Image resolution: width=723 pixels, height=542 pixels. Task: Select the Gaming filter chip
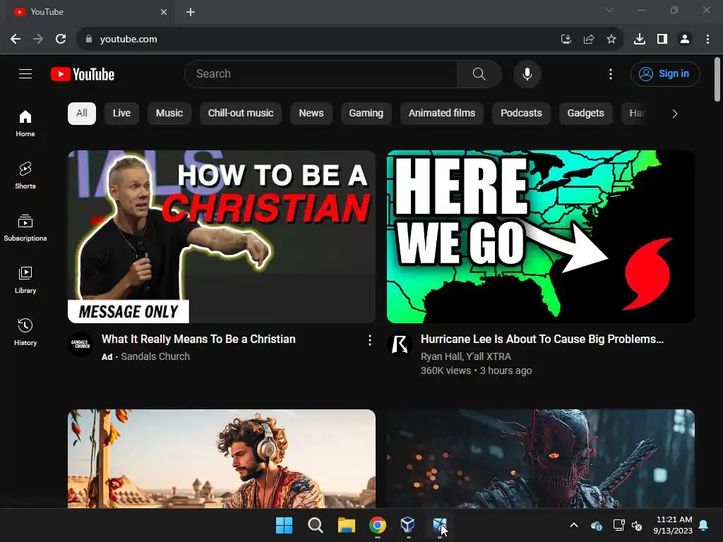366,114
